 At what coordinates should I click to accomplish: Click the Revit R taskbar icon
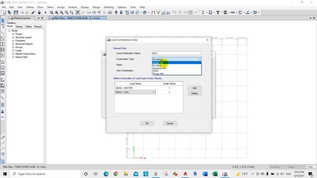(x=195, y=174)
